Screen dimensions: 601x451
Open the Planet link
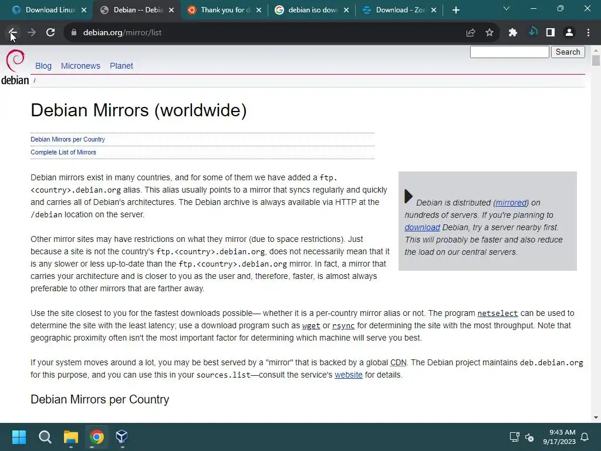coord(121,66)
